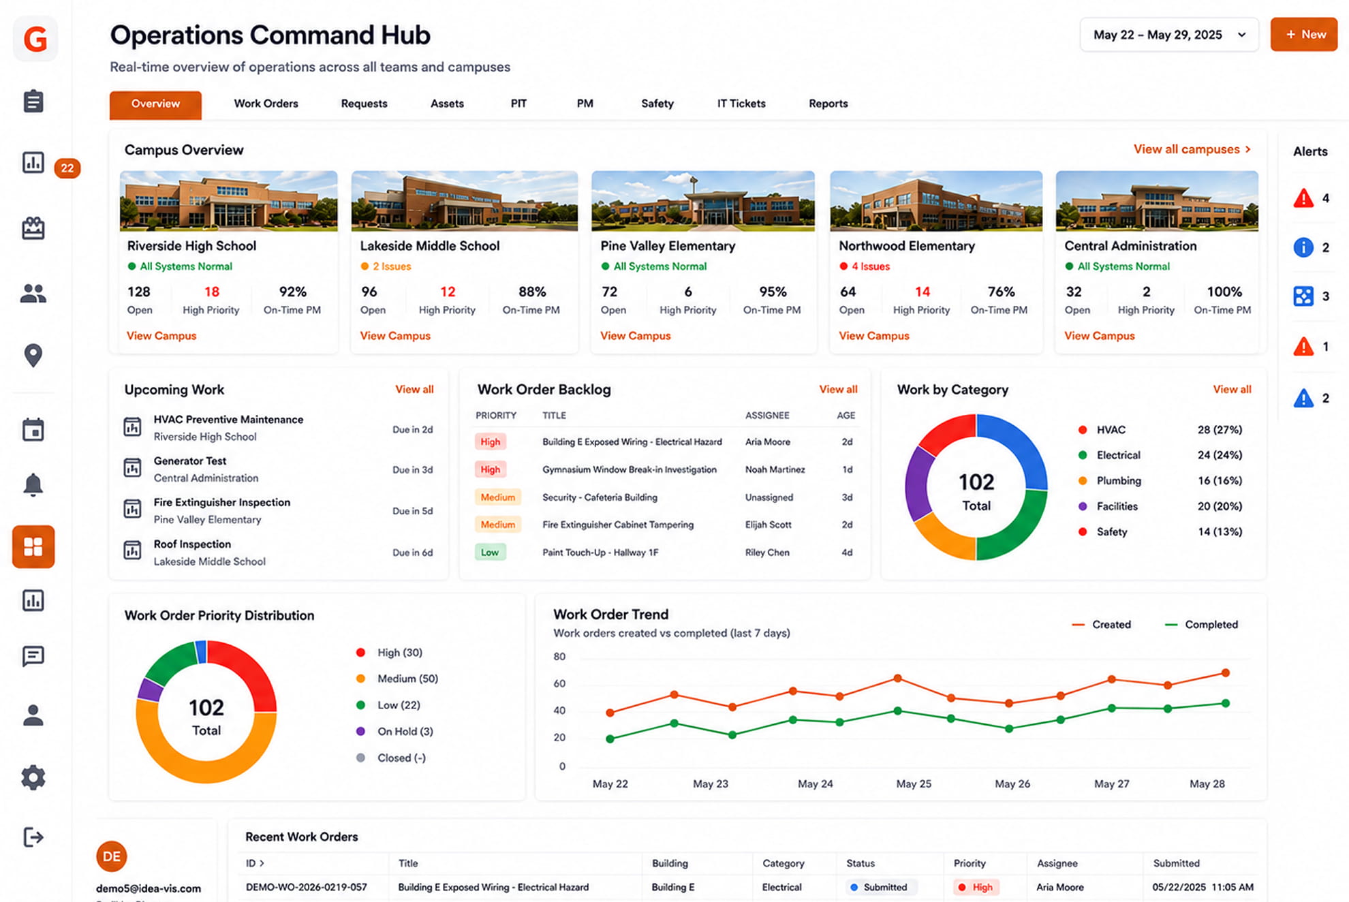Click the logout arrow icon
The height and width of the screenshot is (902, 1349).
pos(33,837)
